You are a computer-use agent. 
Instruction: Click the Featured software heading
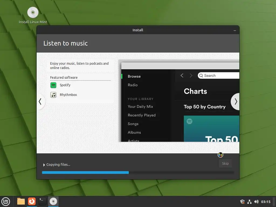(64, 78)
